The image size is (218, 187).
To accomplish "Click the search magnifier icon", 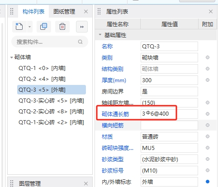I will pyautogui.click(x=81, y=42).
